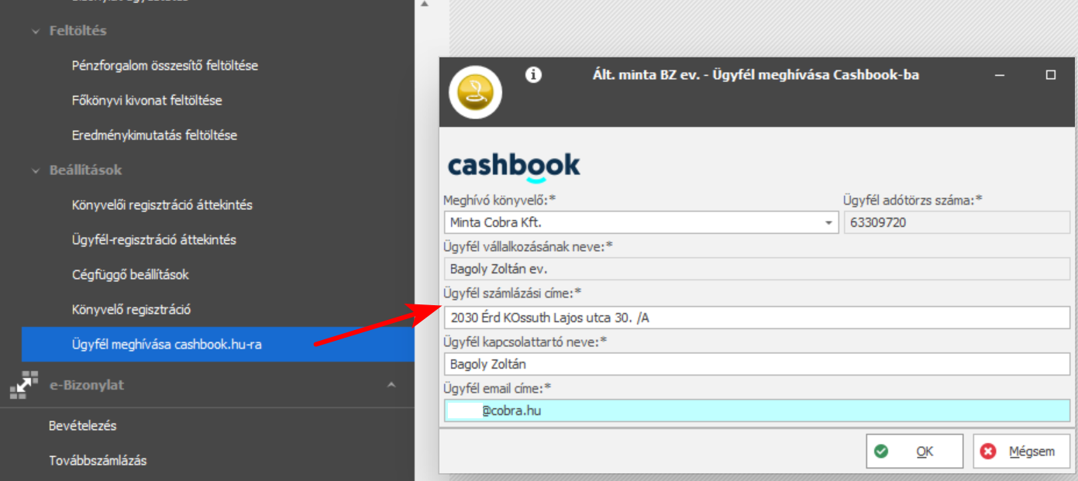Click the Meghívó könyvelő label
The image size is (1078, 481).
point(500,201)
